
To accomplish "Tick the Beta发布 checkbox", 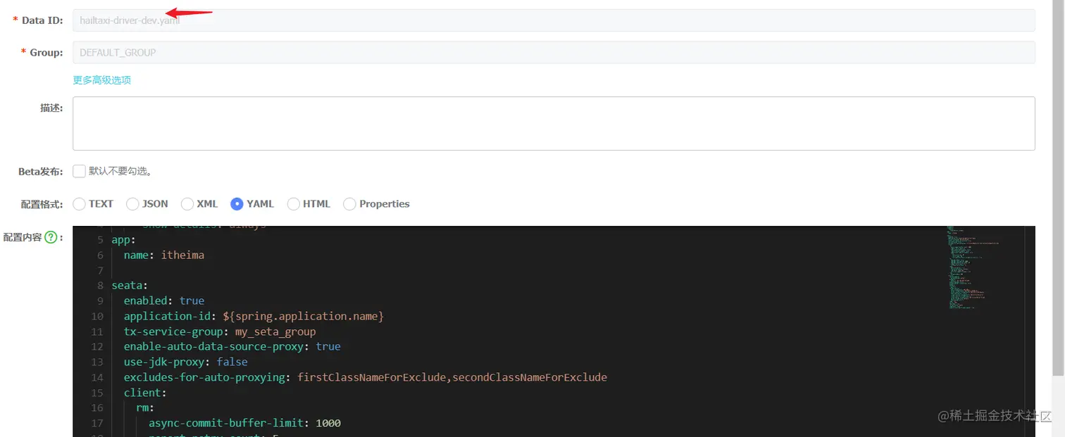I will coord(79,171).
